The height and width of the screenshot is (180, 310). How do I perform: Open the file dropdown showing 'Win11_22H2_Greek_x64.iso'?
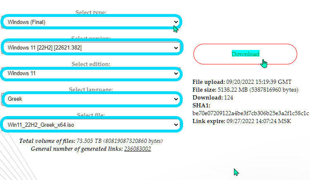point(91,125)
